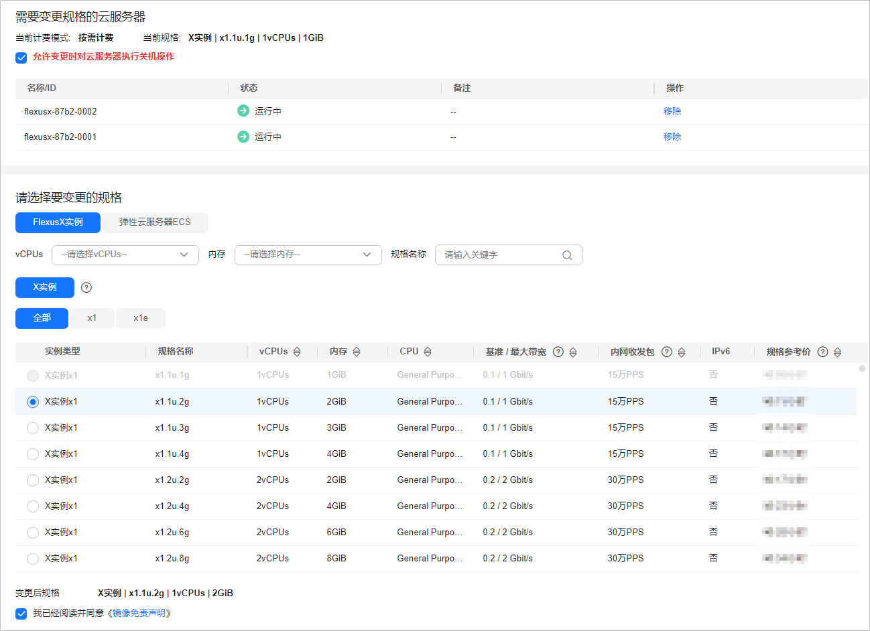
Task: Click the 3GiB memory cell
Action: pos(336,428)
